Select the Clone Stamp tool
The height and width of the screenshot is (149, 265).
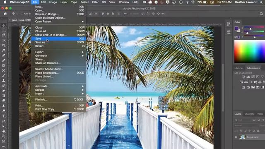(3, 81)
